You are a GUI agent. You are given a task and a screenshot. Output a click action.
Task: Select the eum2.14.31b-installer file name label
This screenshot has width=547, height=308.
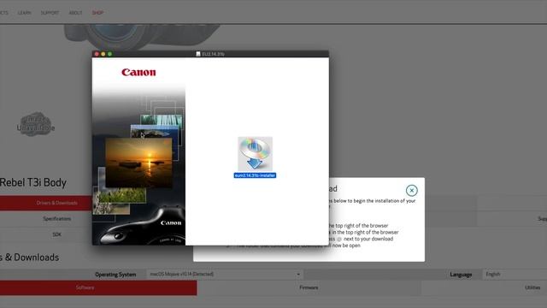[x=255, y=175]
